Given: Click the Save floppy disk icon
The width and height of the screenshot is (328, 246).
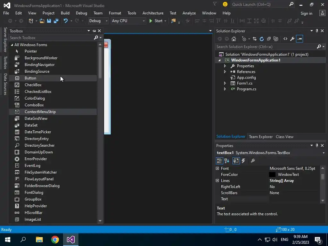Looking at the screenshot, I should pos(49,21).
